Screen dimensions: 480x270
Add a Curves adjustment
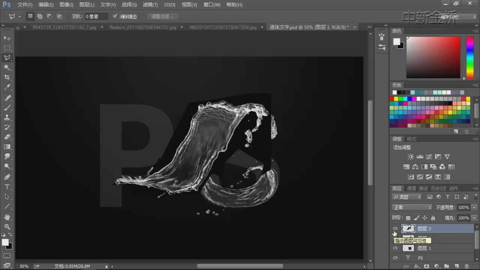429,157
